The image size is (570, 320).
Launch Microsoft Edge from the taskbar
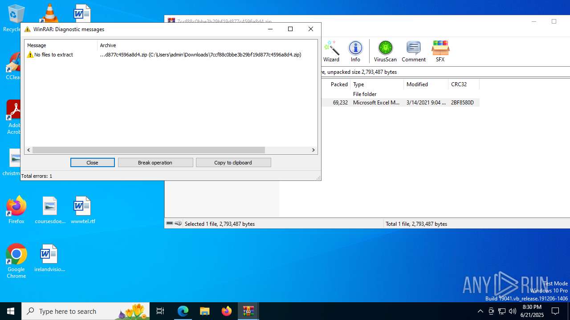183,311
